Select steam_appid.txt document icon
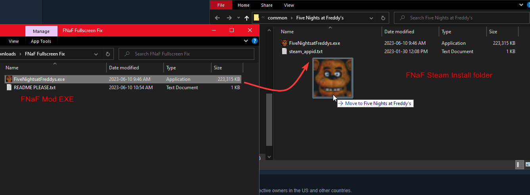 click(284, 52)
